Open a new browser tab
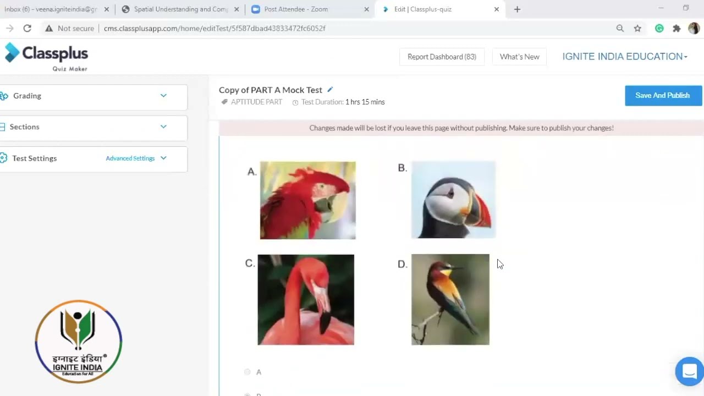Screen dimensions: 704x396 coord(517,9)
